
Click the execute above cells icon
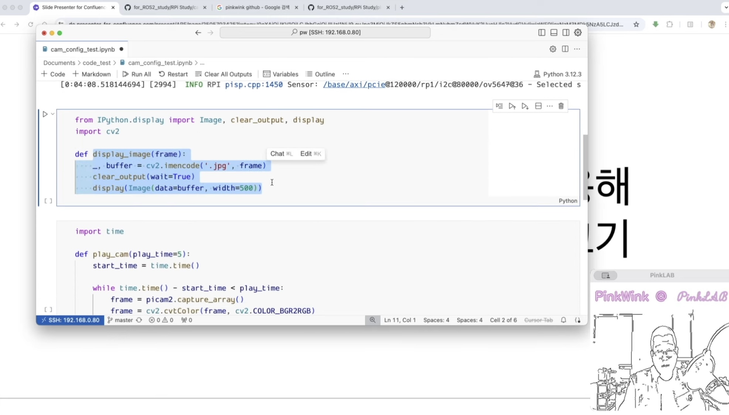tap(512, 106)
